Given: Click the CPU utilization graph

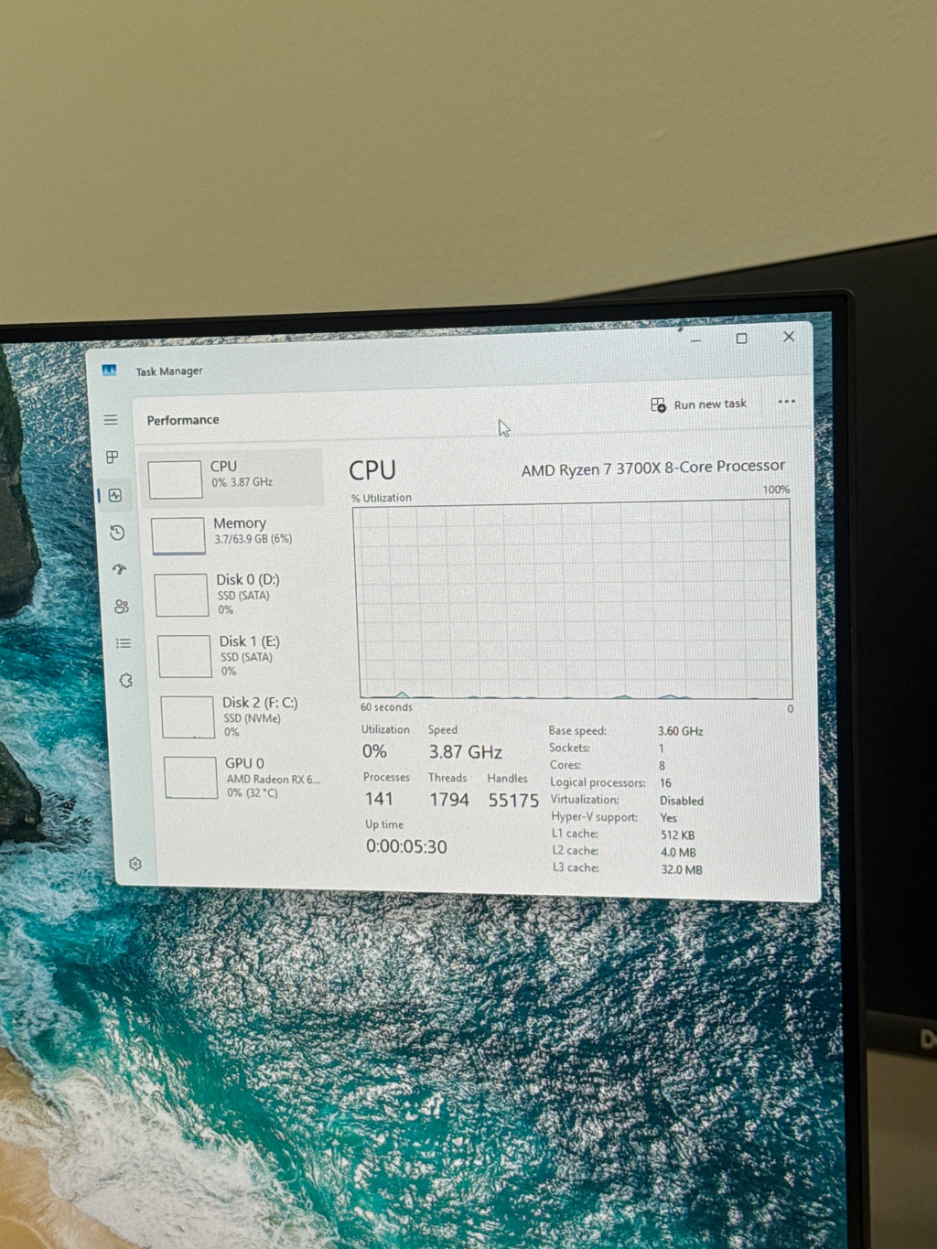Looking at the screenshot, I should pos(575,600).
